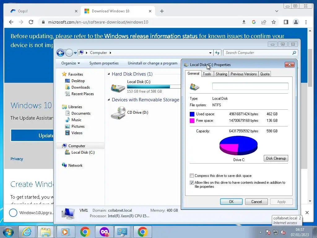Open the Quota tab

[265, 74]
